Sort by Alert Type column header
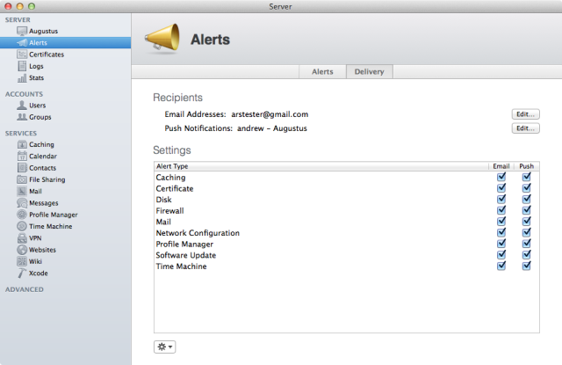Screen dimensions: 562x365 [x=316, y=166]
